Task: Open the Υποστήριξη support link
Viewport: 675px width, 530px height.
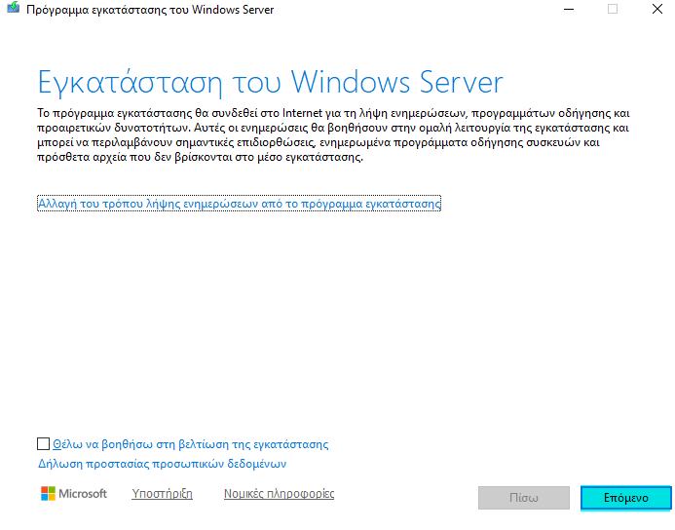Action: [x=162, y=493]
